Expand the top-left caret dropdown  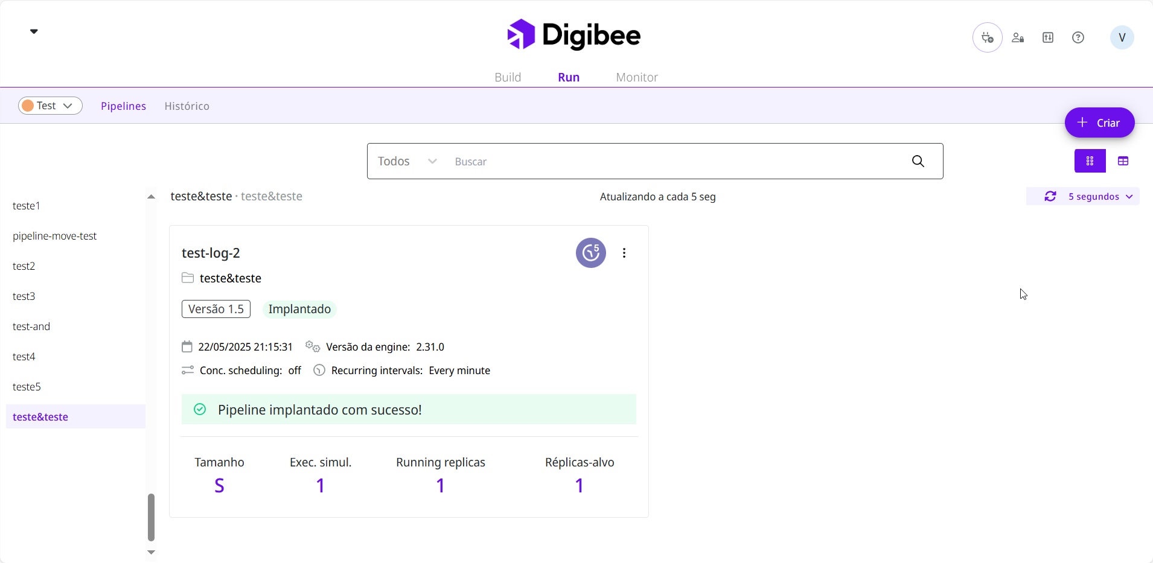pos(34,31)
